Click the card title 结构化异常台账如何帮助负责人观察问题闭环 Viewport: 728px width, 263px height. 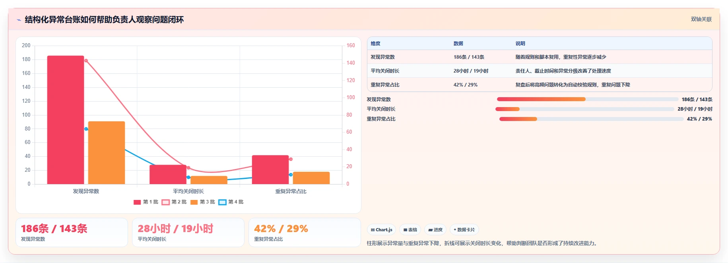click(104, 20)
